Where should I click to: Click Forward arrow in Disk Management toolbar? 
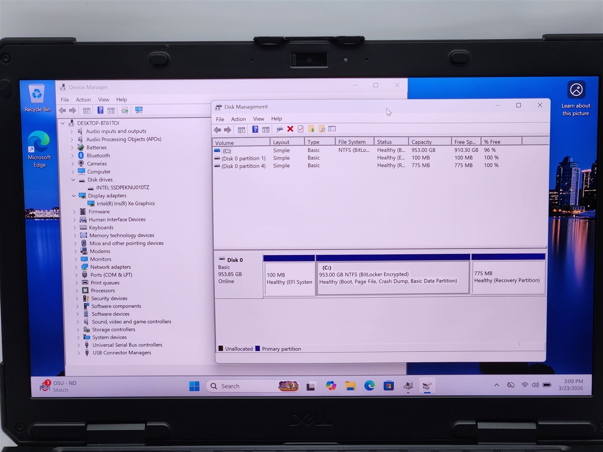[x=228, y=130]
